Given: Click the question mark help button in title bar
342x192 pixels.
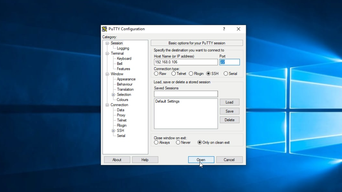Looking at the screenshot, I should 224,29.
